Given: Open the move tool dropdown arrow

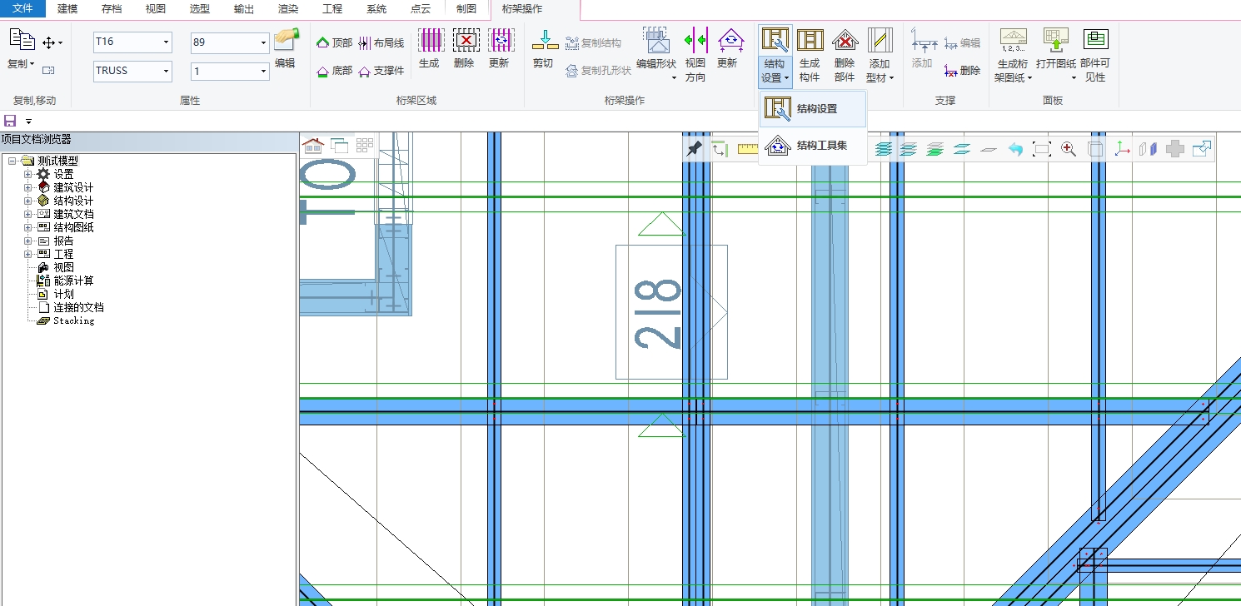Looking at the screenshot, I should (x=60, y=42).
